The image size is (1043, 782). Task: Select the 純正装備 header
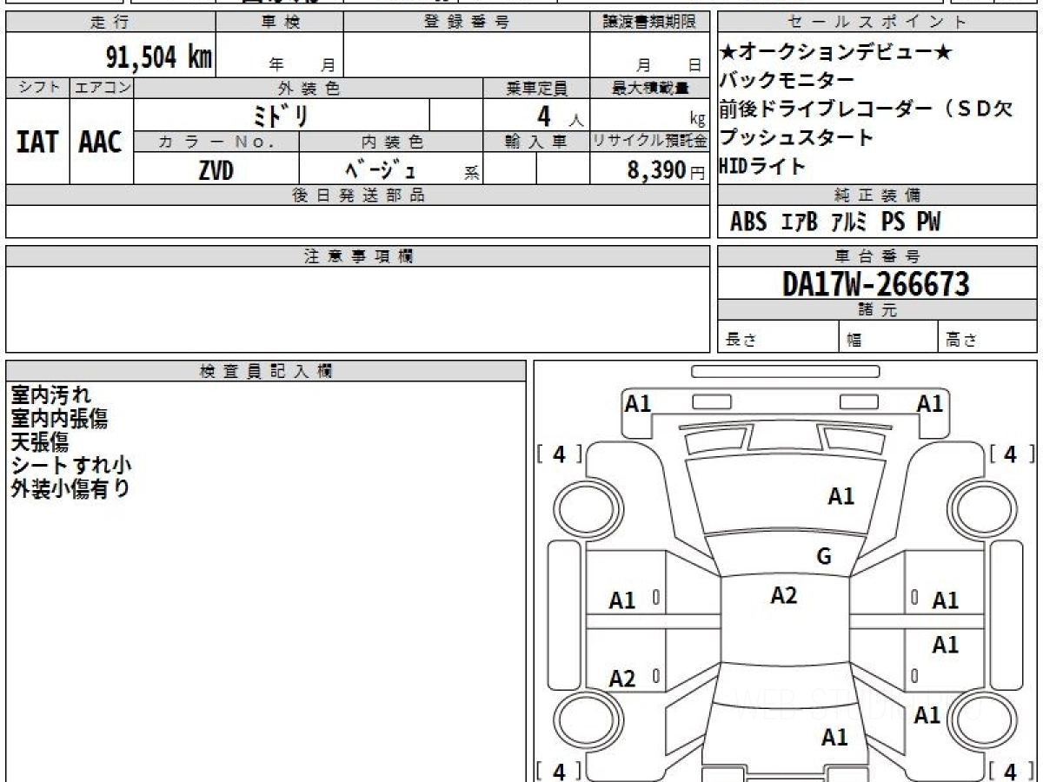coord(878,195)
